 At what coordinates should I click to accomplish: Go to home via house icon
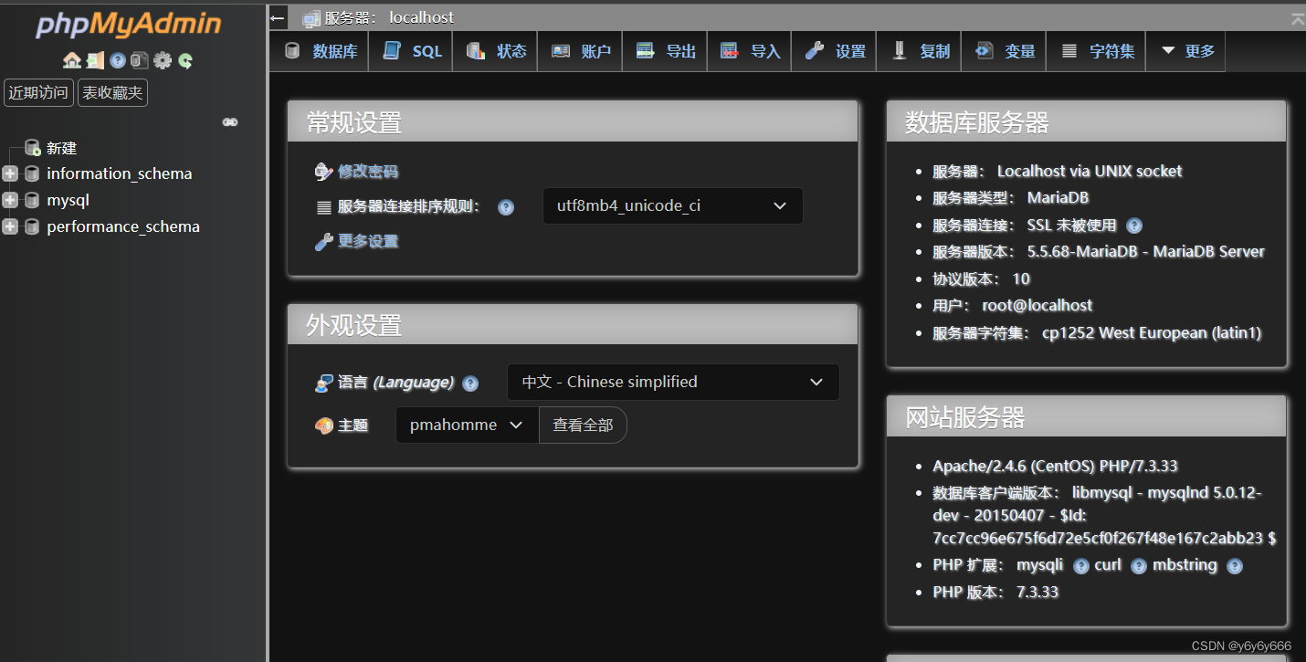click(x=72, y=60)
